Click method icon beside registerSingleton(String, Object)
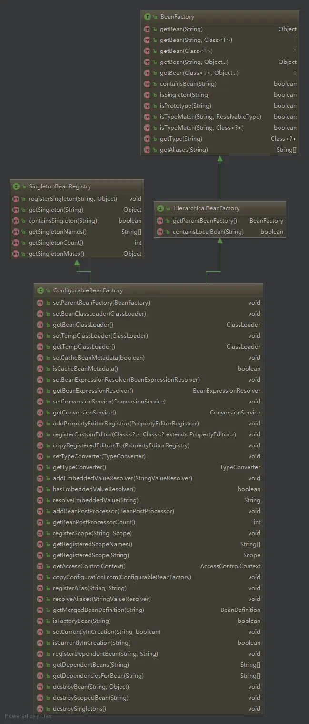The width and height of the screenshot is (309, 724). [16, 199]
